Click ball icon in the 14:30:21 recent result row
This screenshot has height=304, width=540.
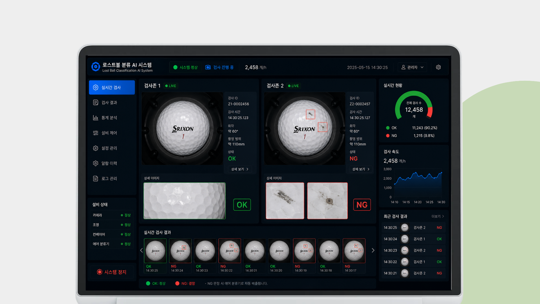[x=405, y=273]
